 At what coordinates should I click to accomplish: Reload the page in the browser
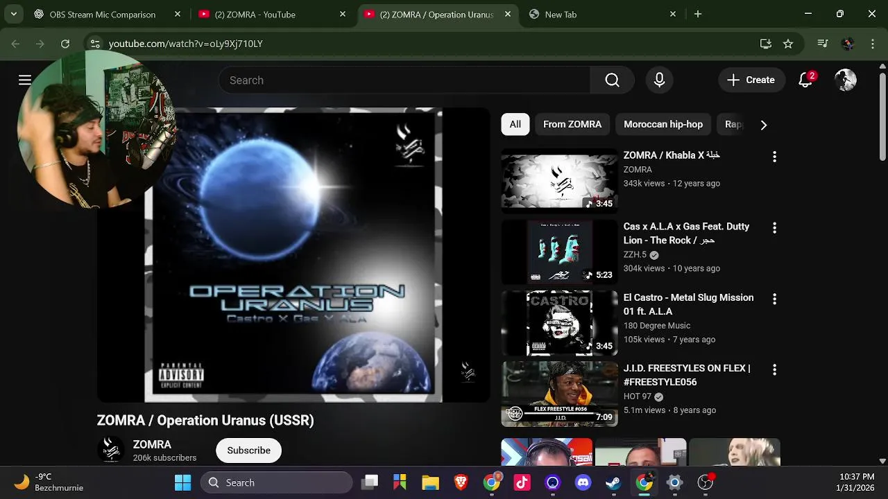coord(65,44)
